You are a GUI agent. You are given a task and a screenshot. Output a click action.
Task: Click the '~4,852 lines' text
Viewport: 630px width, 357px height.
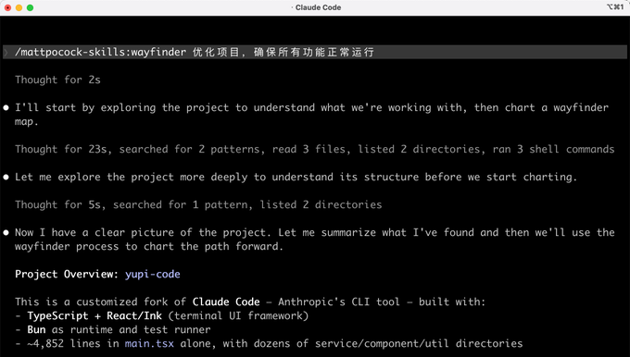pos(67,343)
